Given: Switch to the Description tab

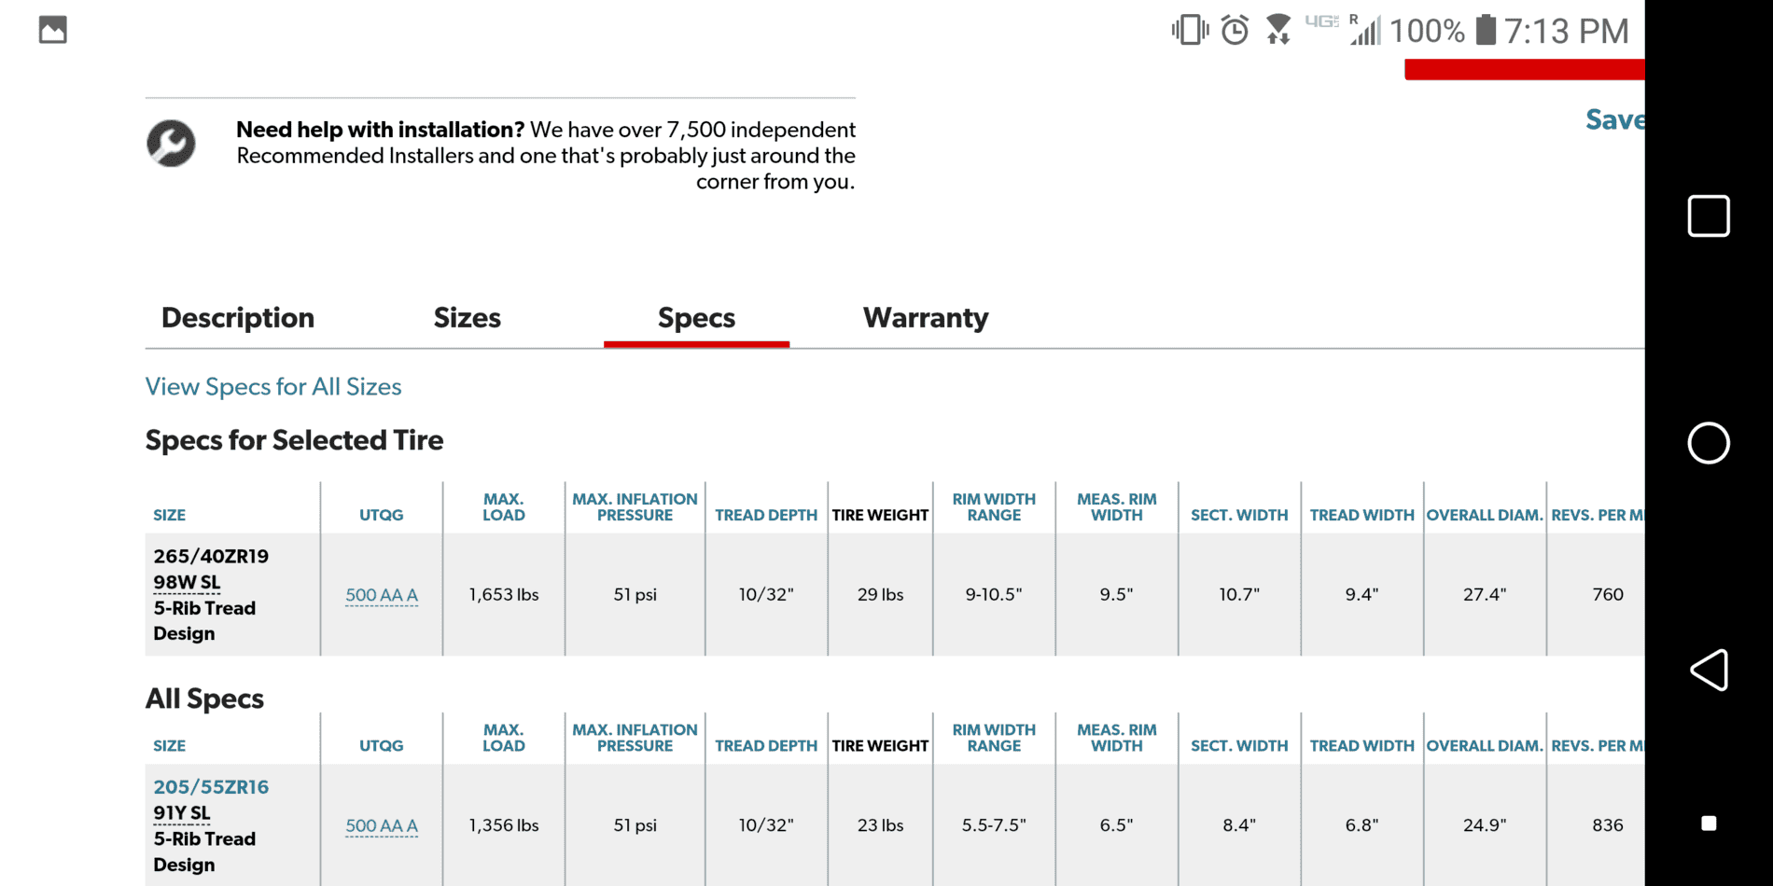Looking at the screenshot, I should (x=238, y=318).
